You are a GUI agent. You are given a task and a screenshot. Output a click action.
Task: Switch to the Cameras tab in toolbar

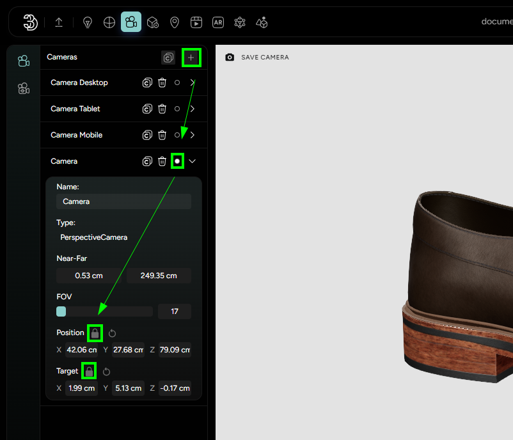point(131,22)
